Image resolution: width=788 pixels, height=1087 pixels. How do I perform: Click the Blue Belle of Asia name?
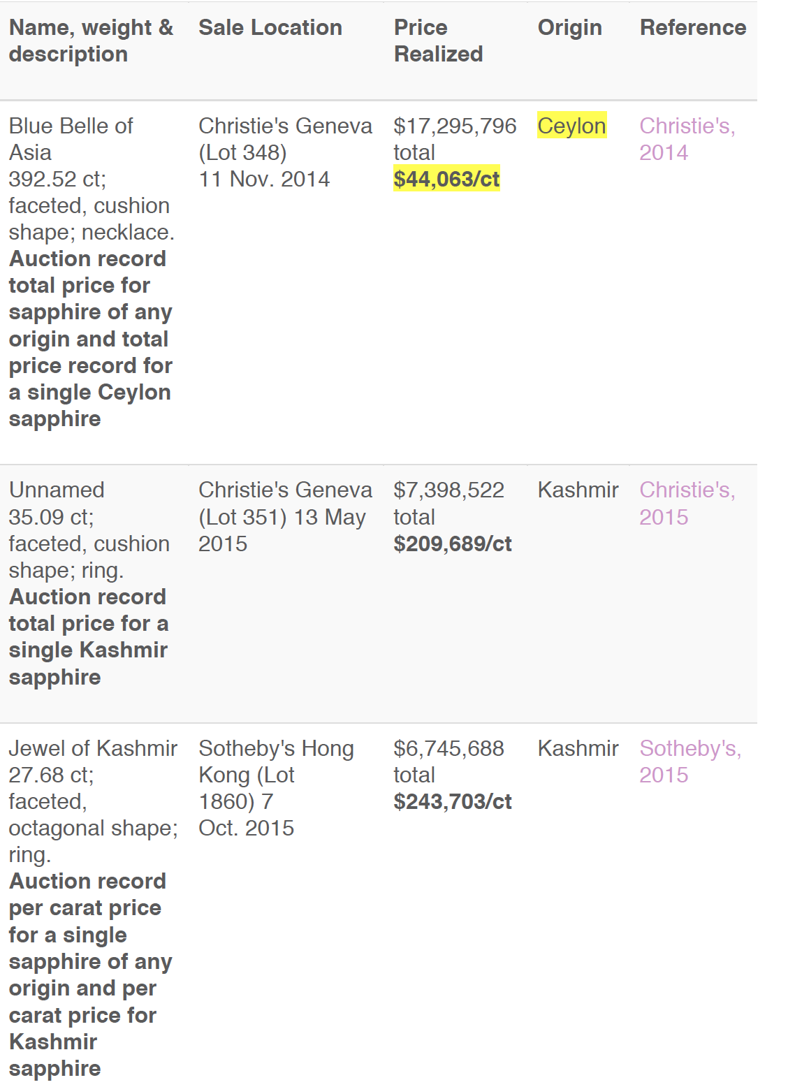pyautogui.click(x=71, y=139)
